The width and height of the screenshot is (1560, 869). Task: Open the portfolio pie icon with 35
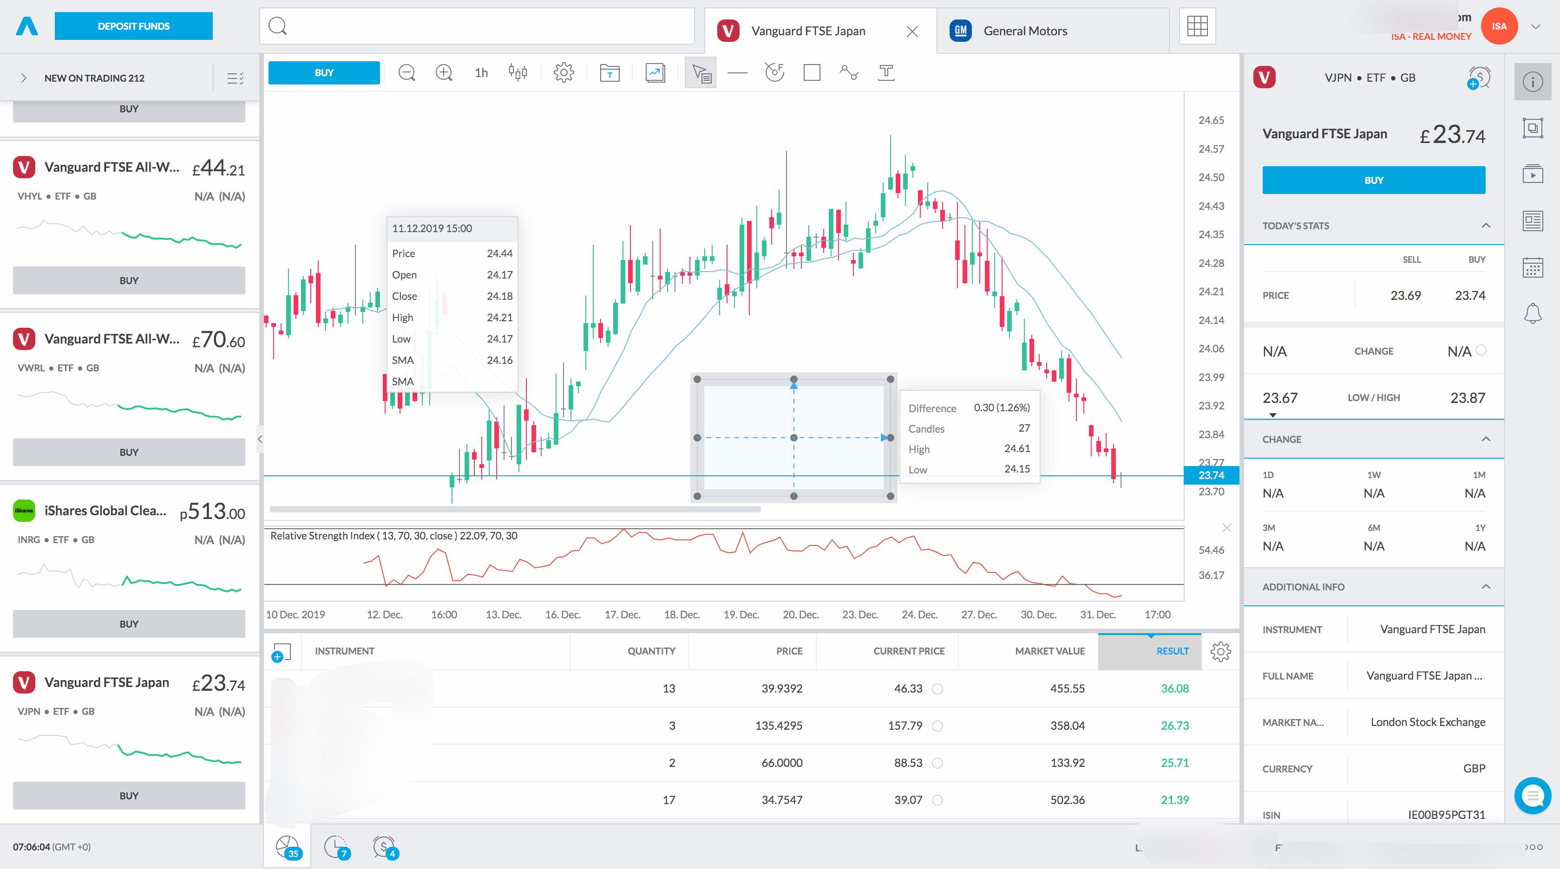[288, 847]
